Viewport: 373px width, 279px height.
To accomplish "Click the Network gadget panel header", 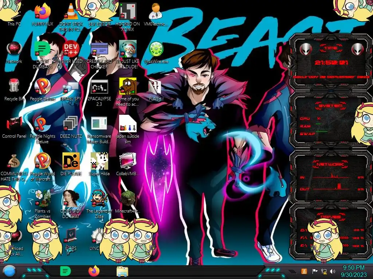I will 331,164.
